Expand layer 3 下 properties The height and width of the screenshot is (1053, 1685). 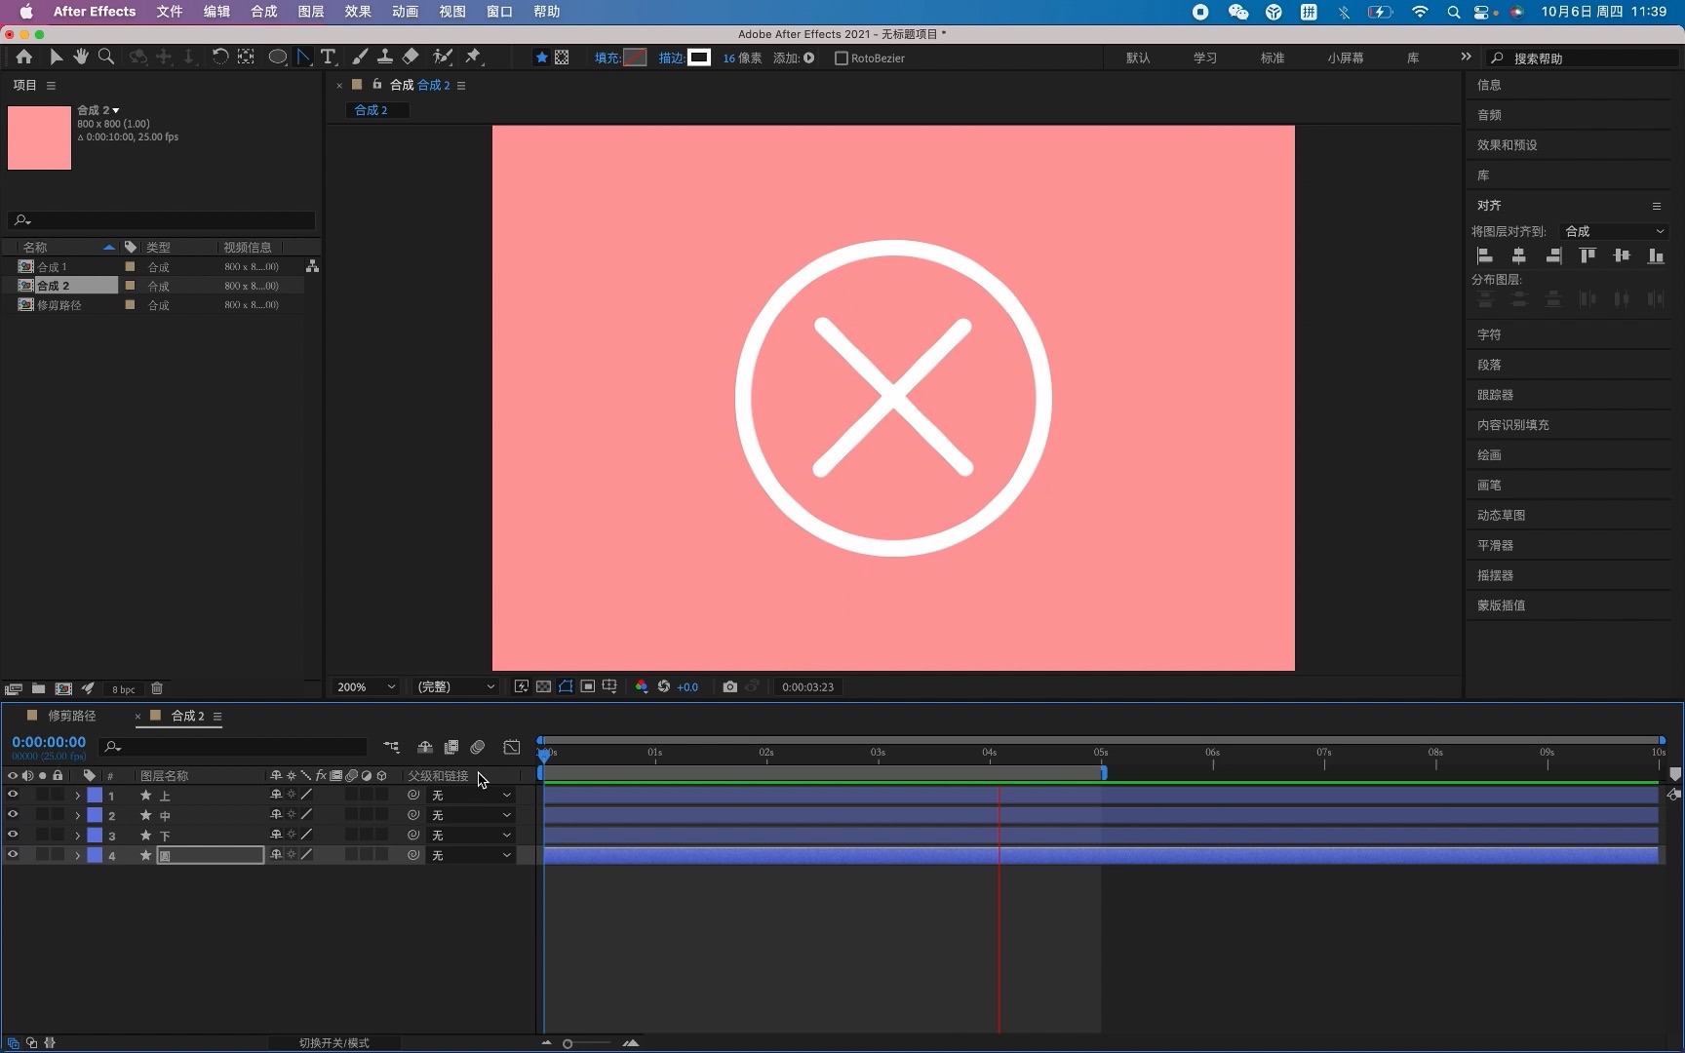click(78, 836)
